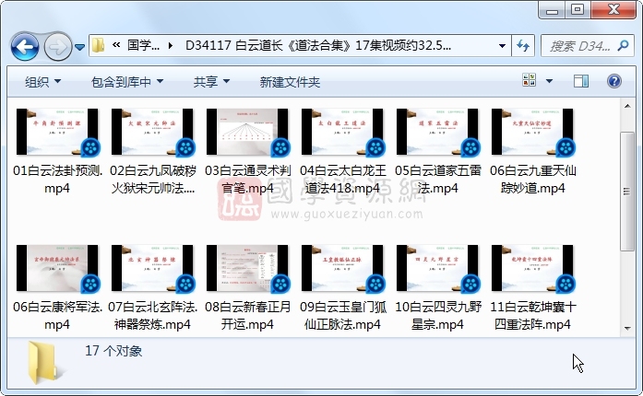Click the Forward navigation arrow
Viewport: 643px width, 396px height.
point(57,46)
